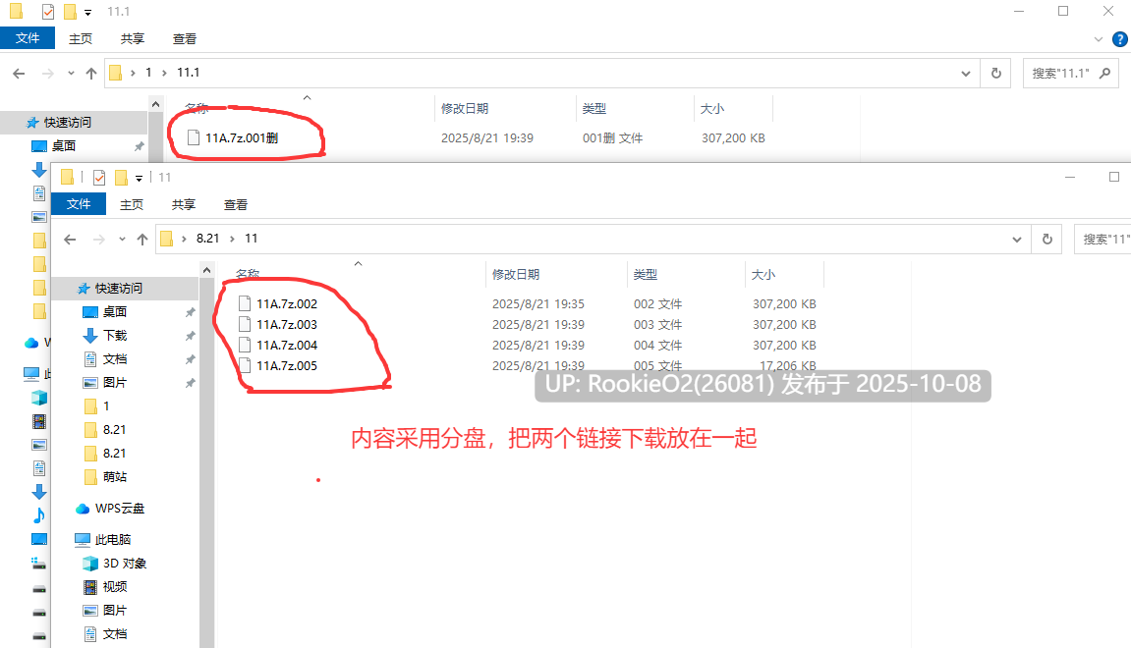The image size is (1131, 648).
Task: Sort by 大小 column in the 11.1 window
Action: tap(712, 109)
